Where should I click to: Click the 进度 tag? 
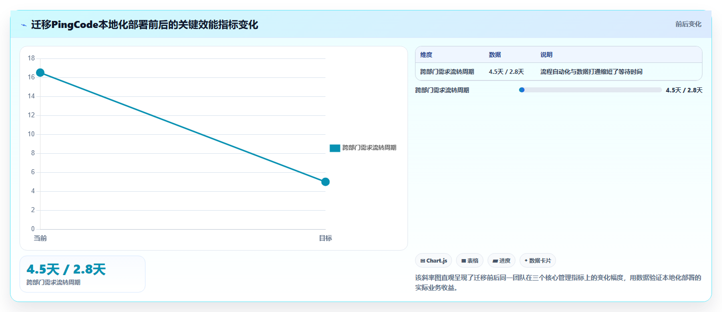(x=501, y=261)
